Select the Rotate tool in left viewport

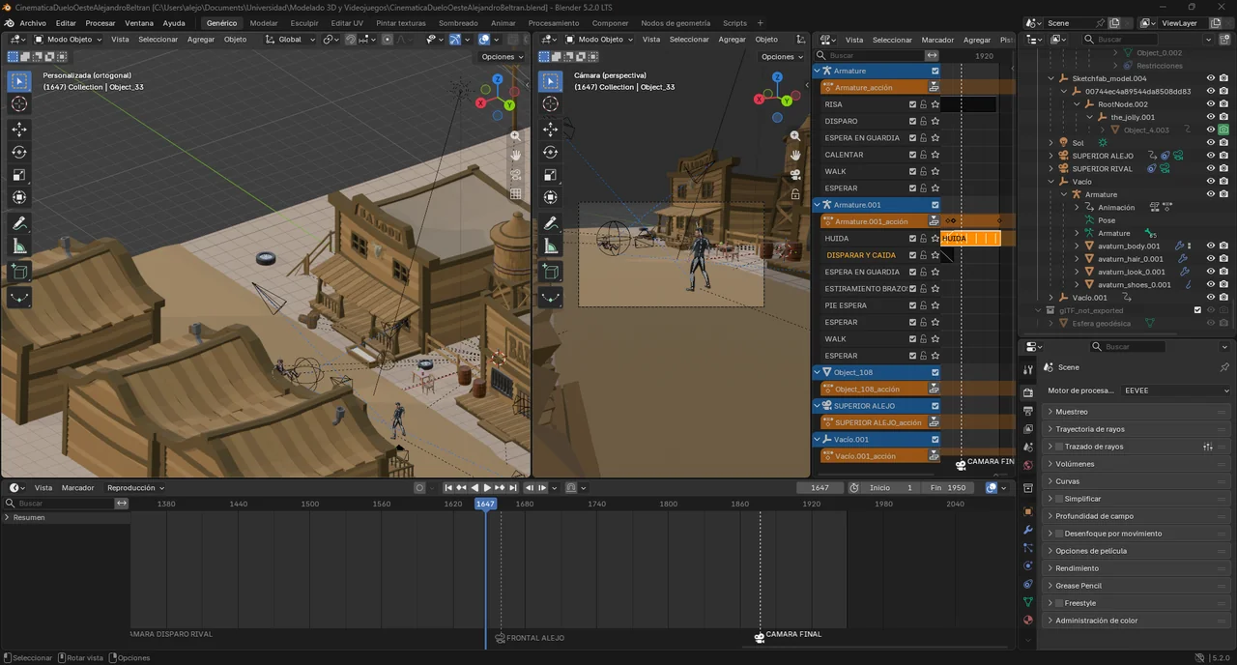pyautogui.click(x=19, y=152)
